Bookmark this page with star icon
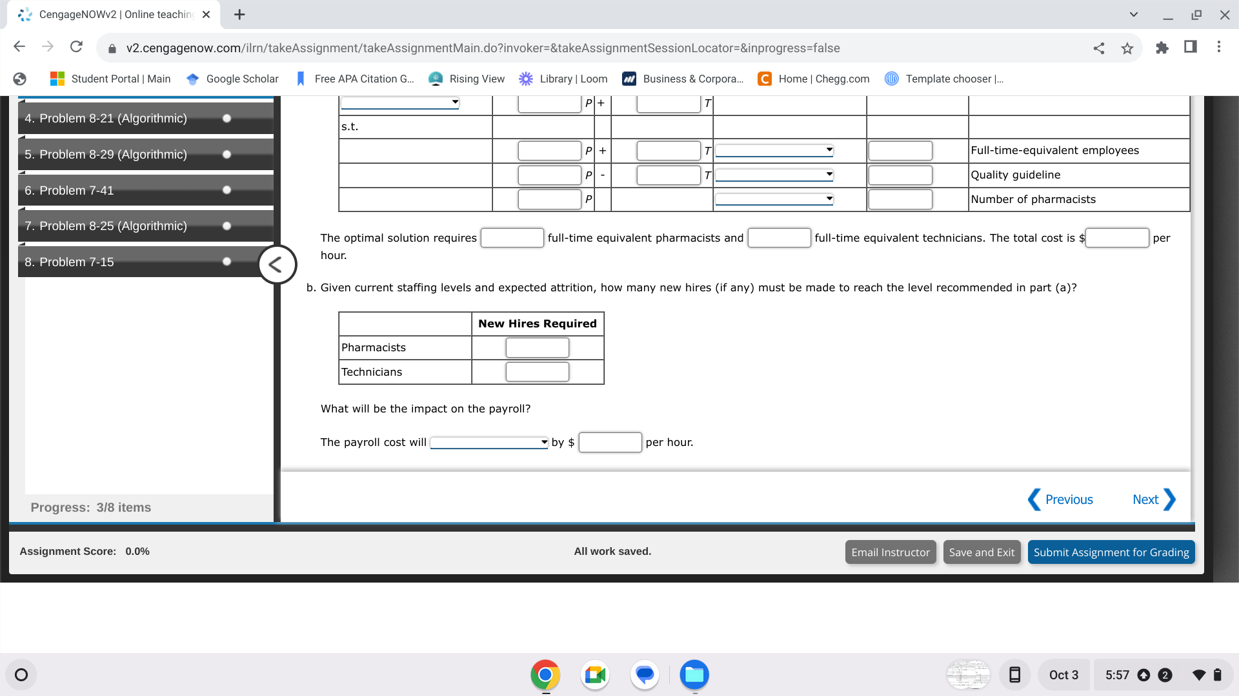This screenshot has width=1239, height=696. 1127,48
